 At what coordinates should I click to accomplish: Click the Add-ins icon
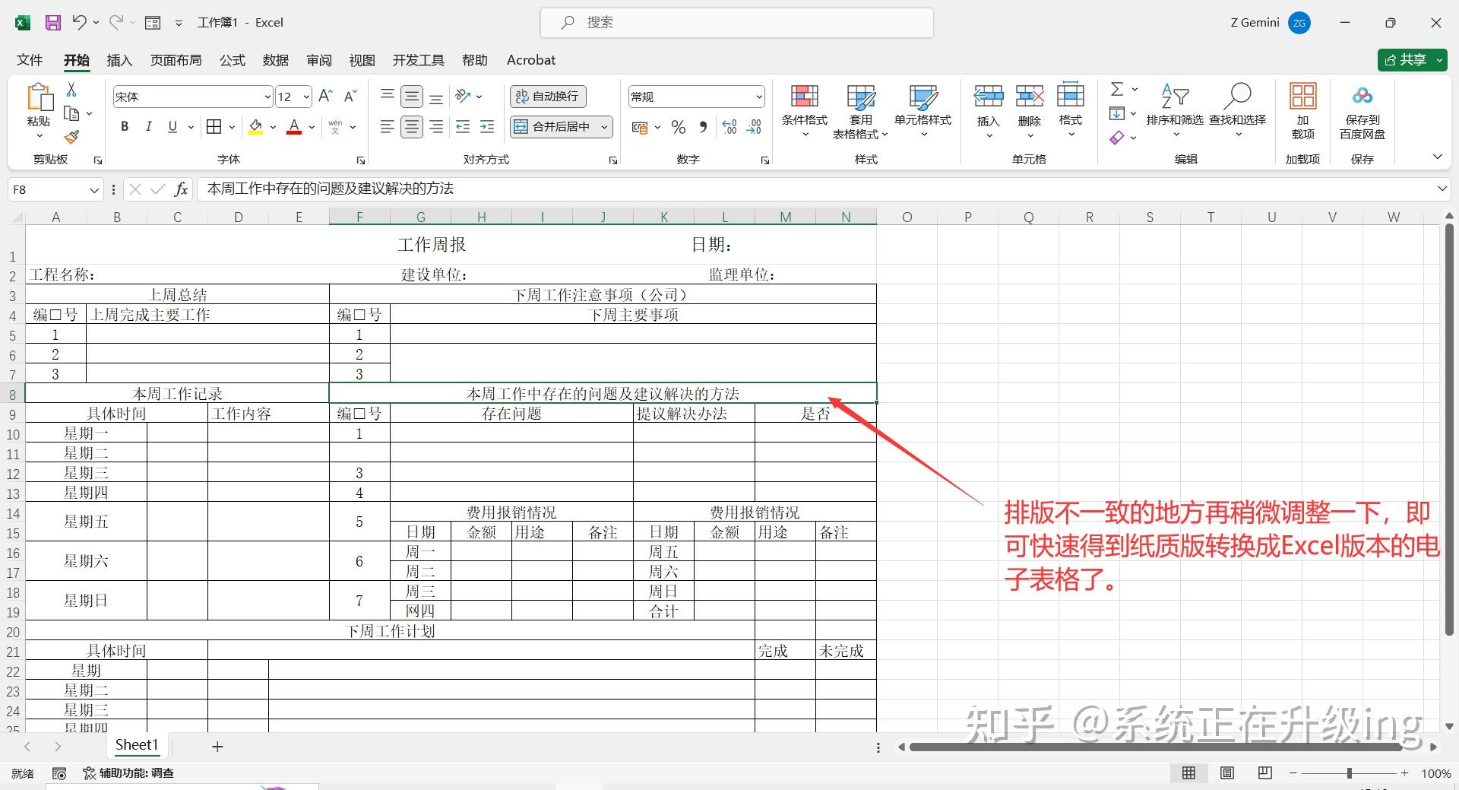tap(1302, 97)
